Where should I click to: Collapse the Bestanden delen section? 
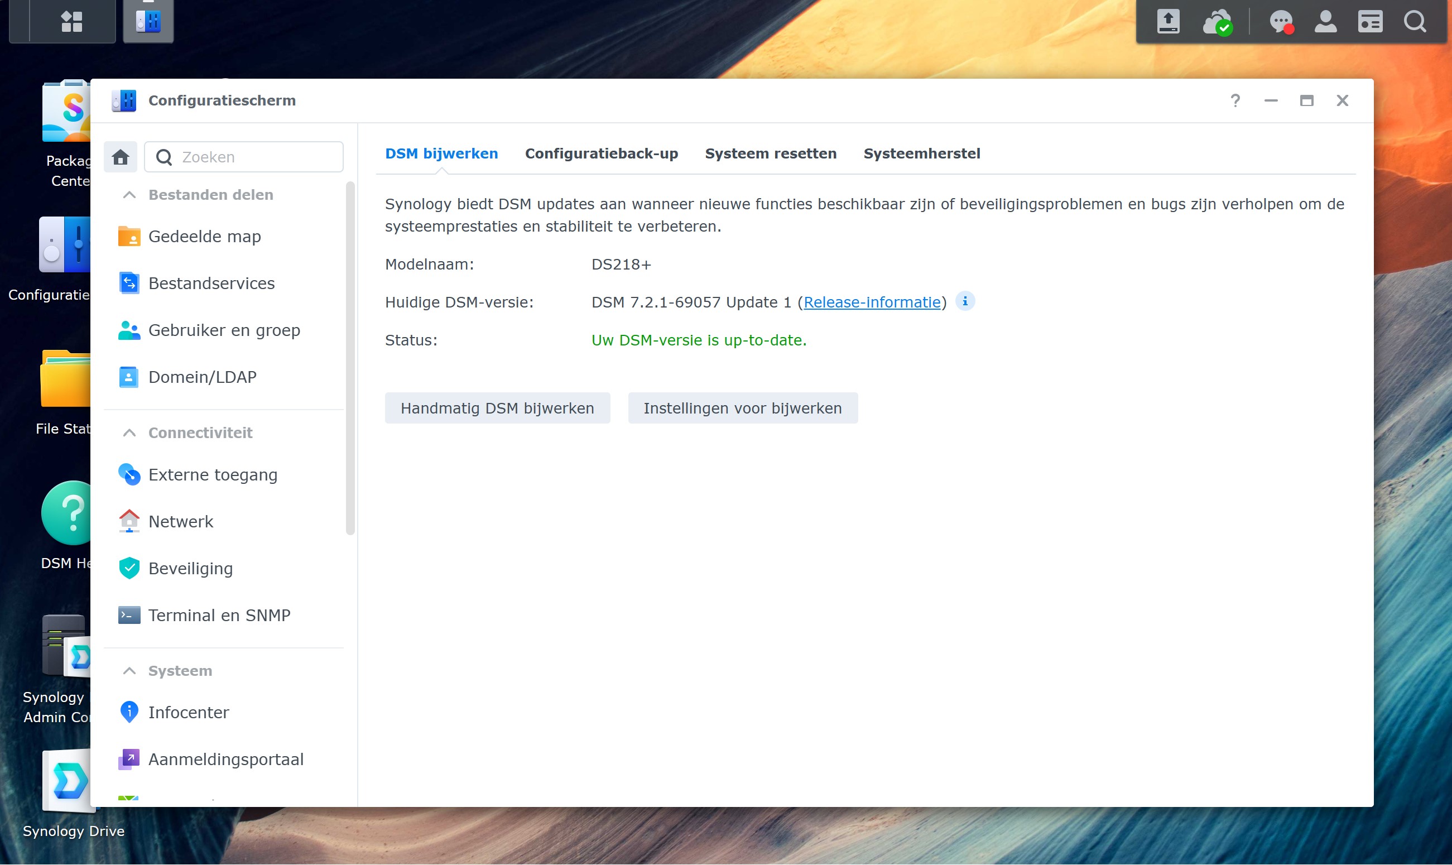(129, 195)
